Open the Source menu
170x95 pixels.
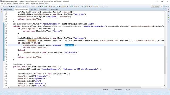(9, 4)
